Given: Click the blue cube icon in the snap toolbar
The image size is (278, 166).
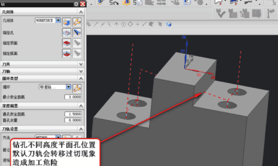Looking at the screenshot, I should pyautogui.click(x=169, y=24).
